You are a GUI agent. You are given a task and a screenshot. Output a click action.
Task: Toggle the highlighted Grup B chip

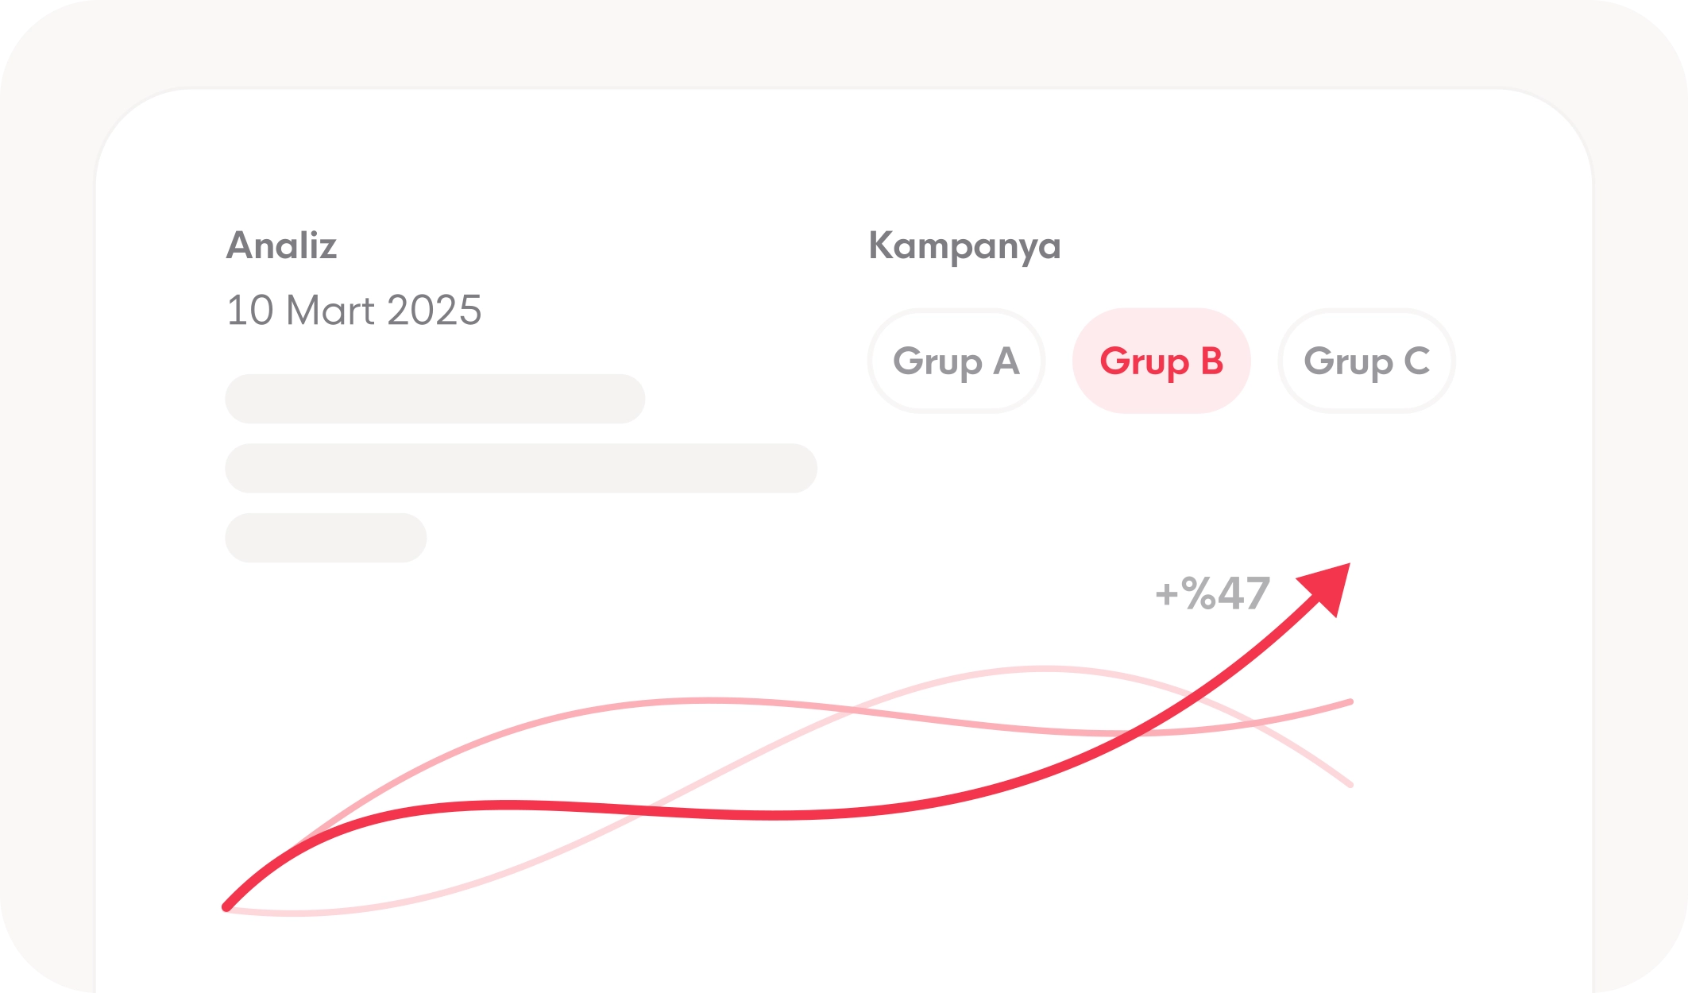[x=1161, y=361]
